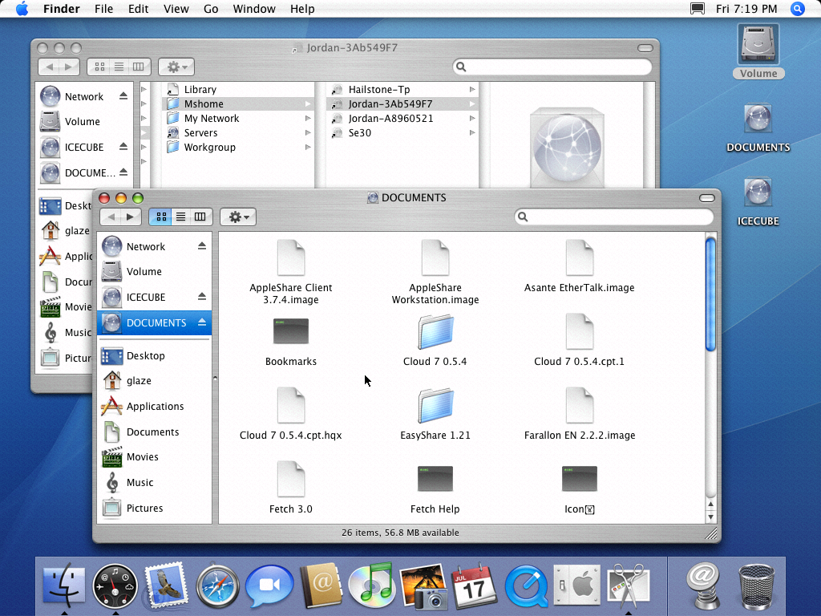Expand Se30 column arrow
This screenshot has height=616, width=821.
472,132
